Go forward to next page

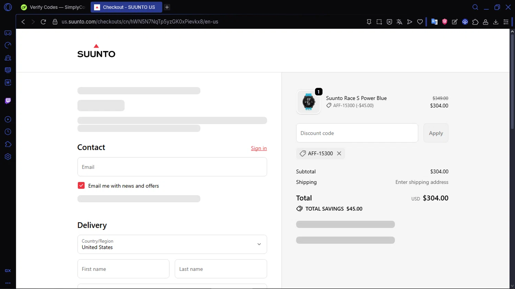coord(33,22)
